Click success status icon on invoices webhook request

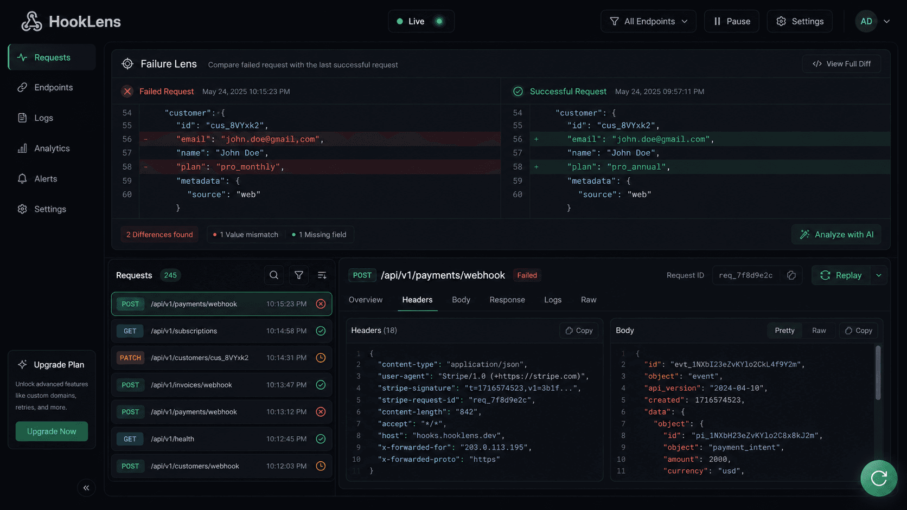click(x=321, y=385)
